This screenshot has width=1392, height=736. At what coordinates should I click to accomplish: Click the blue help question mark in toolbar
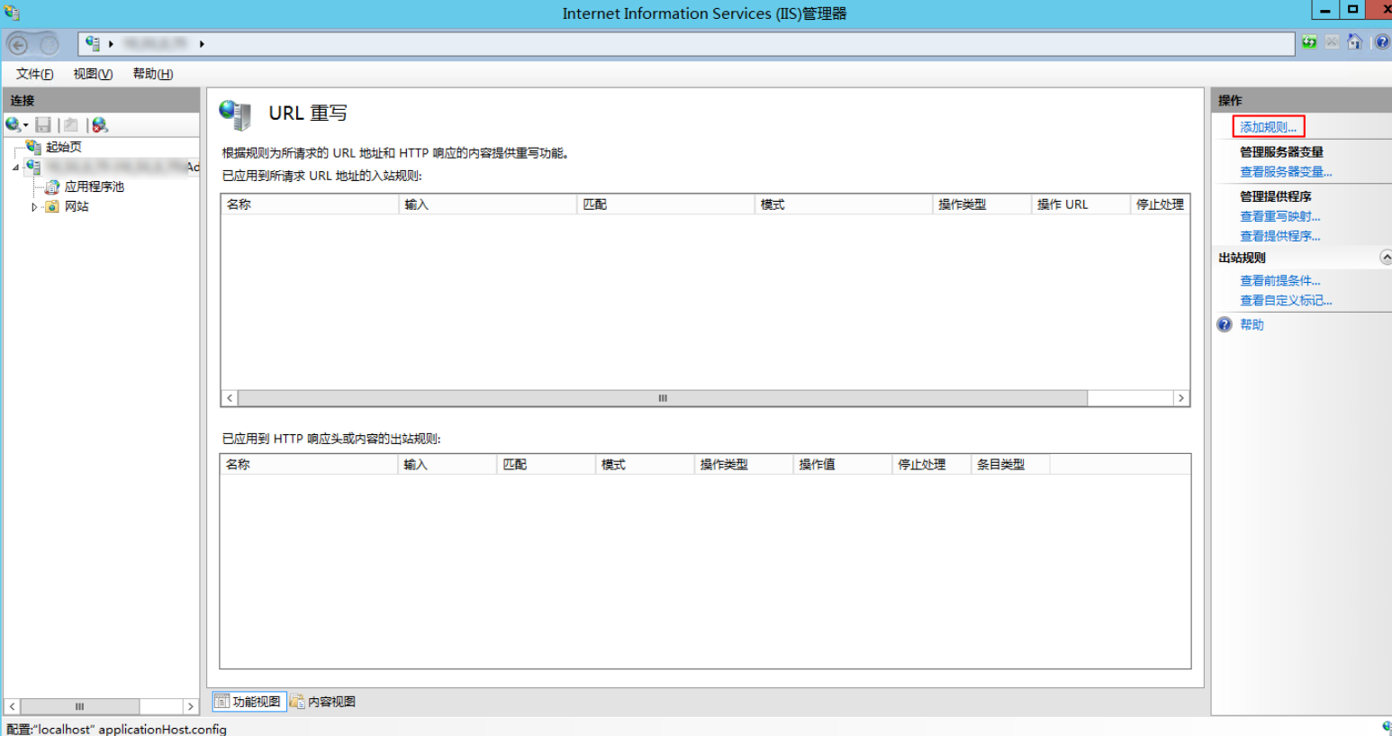pos(1382,42)
